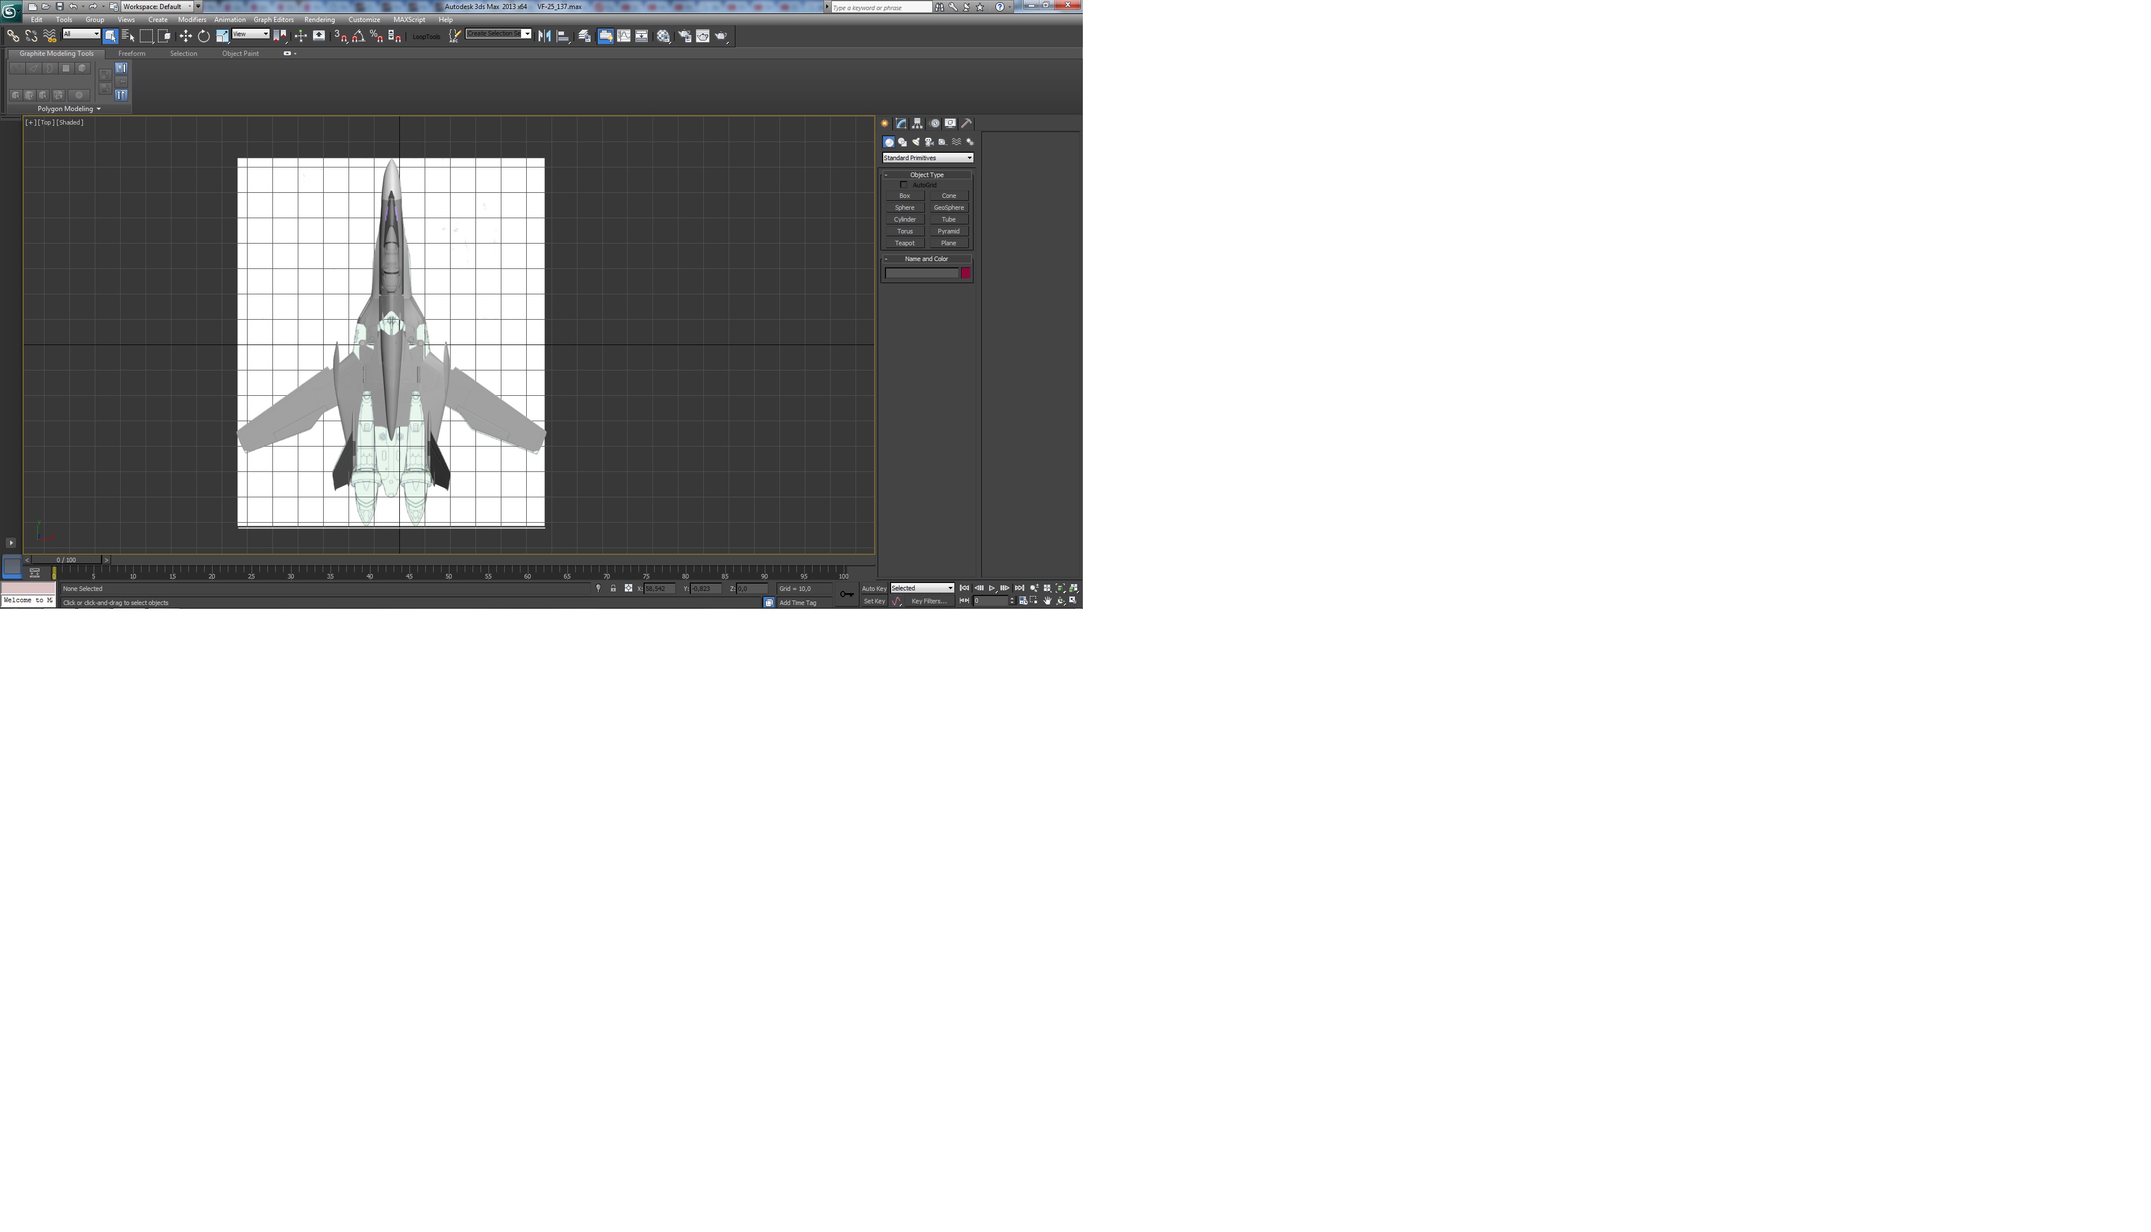Image resolution: width=2151 pixels, height=1232 pixels.
Task: Switch to the Freeform ribbon tab
Action: [x=131, y=54]
